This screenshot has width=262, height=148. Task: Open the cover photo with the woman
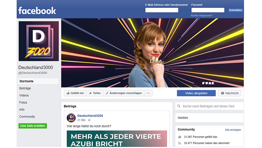[153, 53]
